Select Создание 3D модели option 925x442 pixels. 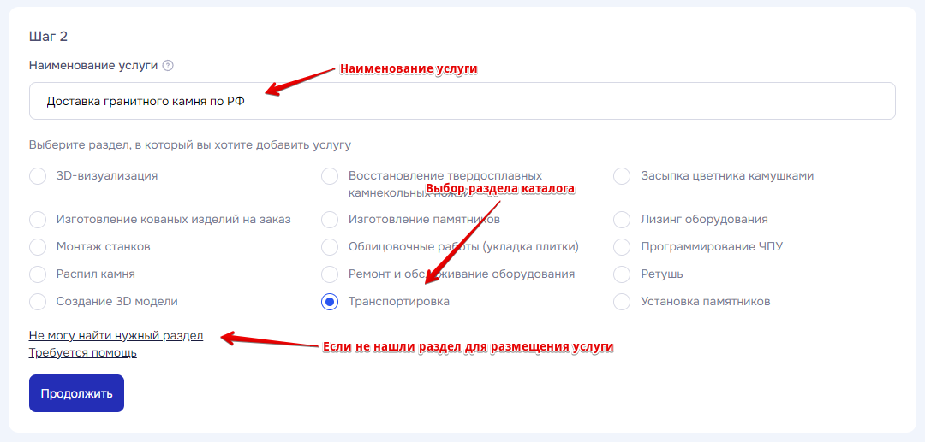pyautogui.click(x=38, y=302)
